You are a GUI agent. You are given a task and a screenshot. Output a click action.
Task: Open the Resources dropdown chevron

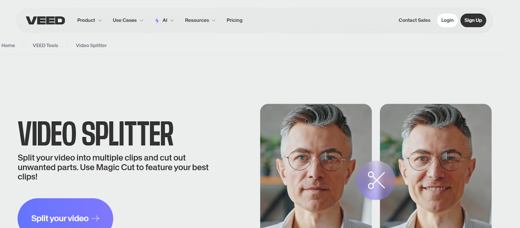click(x=214, y=20)
